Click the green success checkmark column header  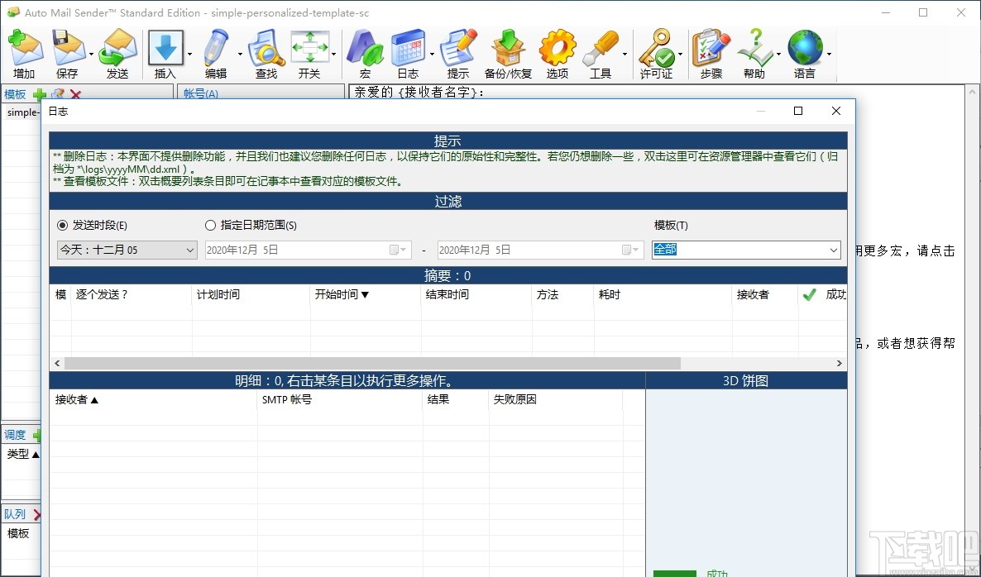(809, 293)
